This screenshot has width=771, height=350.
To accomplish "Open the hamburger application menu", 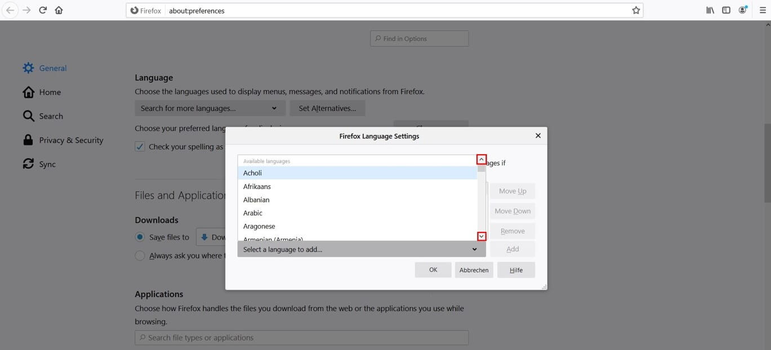I will pos(763,10).
